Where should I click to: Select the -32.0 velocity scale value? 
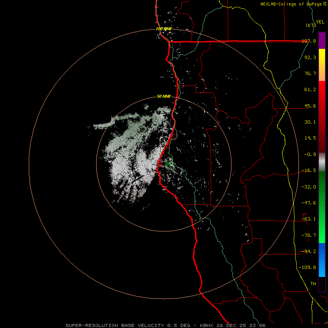309,187
